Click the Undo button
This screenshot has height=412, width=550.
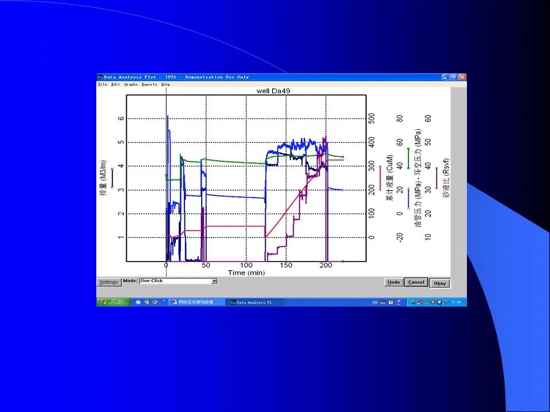[x=394, y=282]
